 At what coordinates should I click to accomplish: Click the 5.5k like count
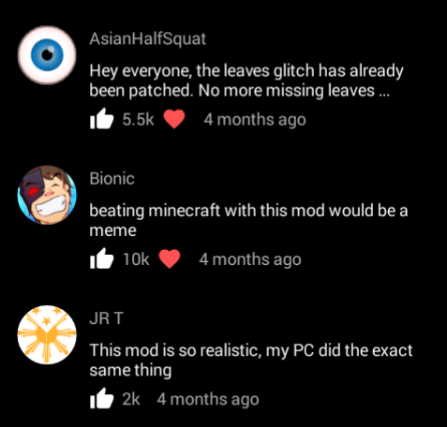[138, 120]
